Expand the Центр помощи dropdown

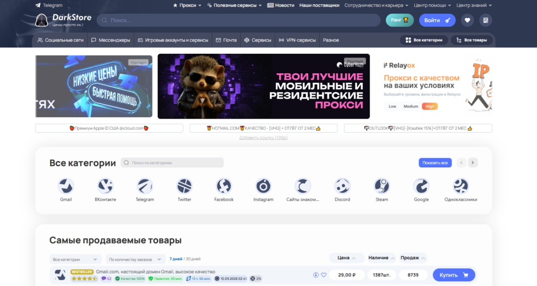point(432,5)
